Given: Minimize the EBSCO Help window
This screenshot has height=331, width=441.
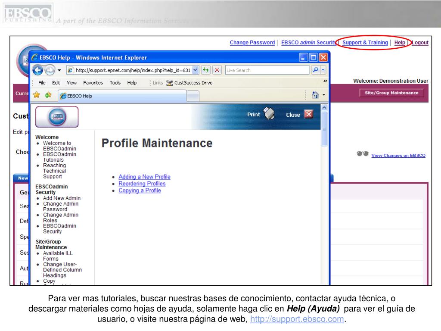Looking at the screenshot, I should (303, 57).
